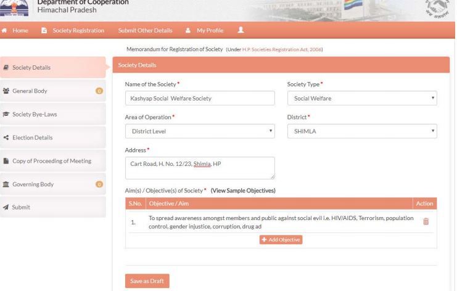Click the Himachal Pradesh emblem logo
The image size is (457, 291).
point(14,8)
